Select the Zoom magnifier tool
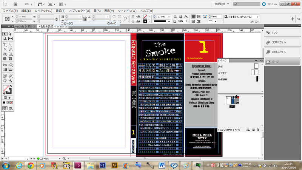 click(x=11, y=80)
